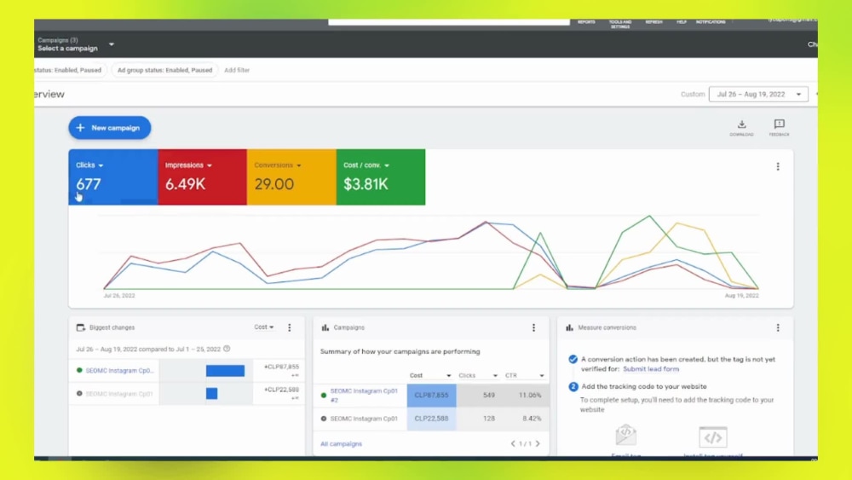Click the 549 clicks cell
This screenshot has height=480, width=852.
(x=488, y=396)
